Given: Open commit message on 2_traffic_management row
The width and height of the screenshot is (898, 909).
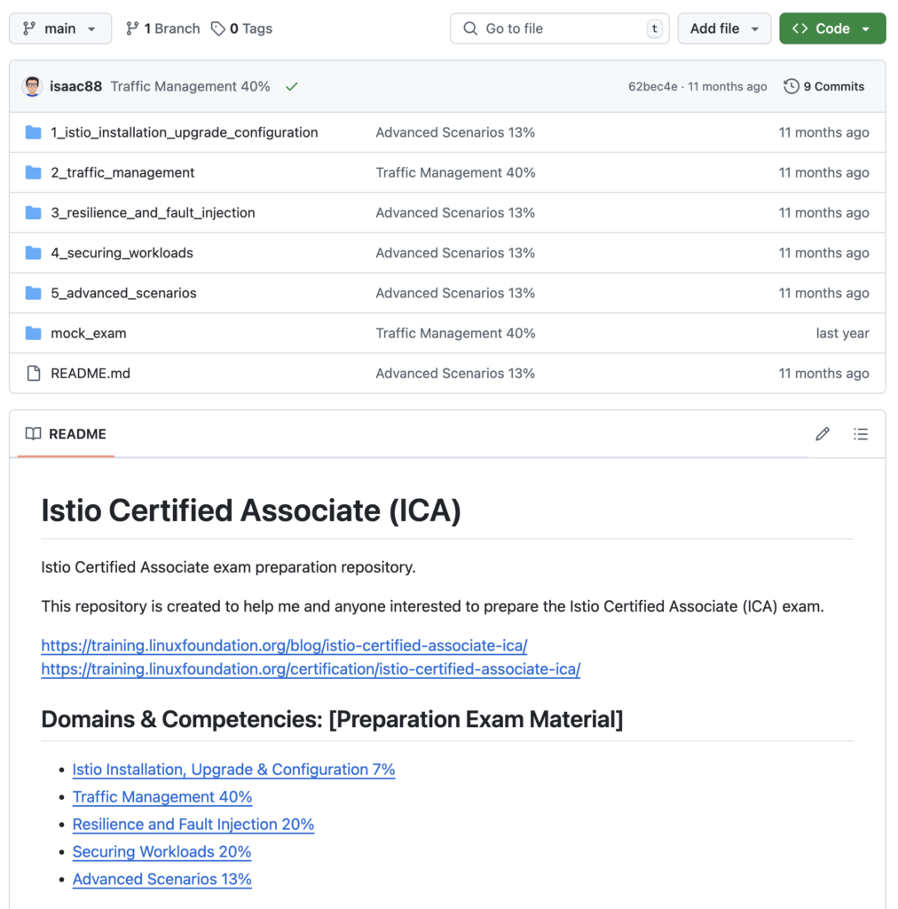Looking at the screenshot, I should (455, 173).
